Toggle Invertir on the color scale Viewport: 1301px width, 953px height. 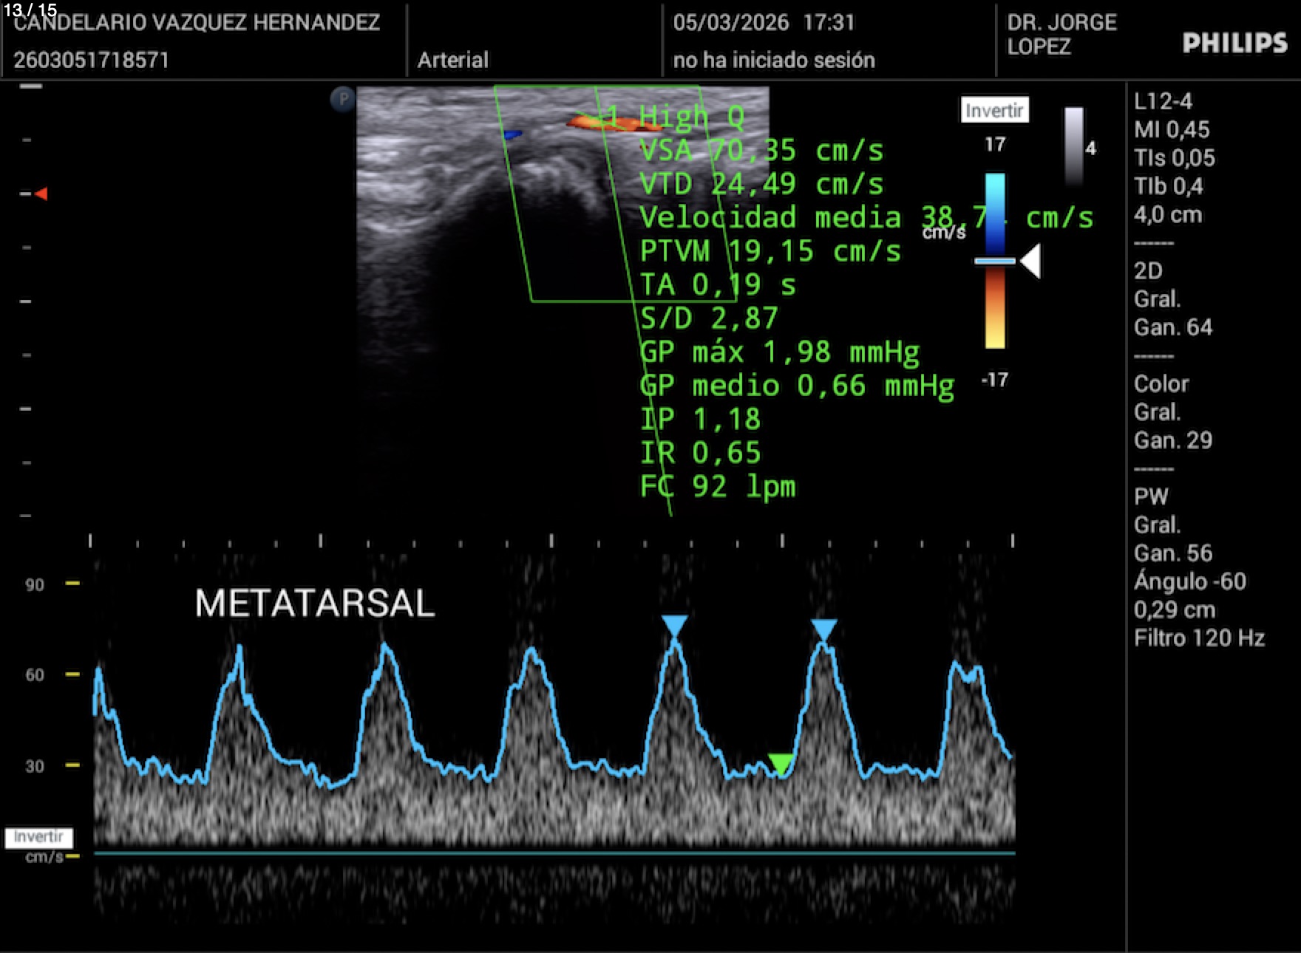[994, 110]
